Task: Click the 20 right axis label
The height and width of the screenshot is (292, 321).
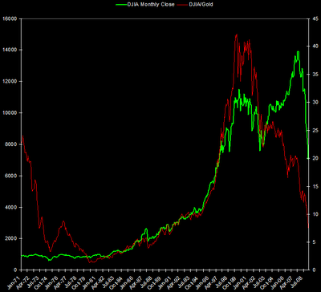Action: pos(315,158)
